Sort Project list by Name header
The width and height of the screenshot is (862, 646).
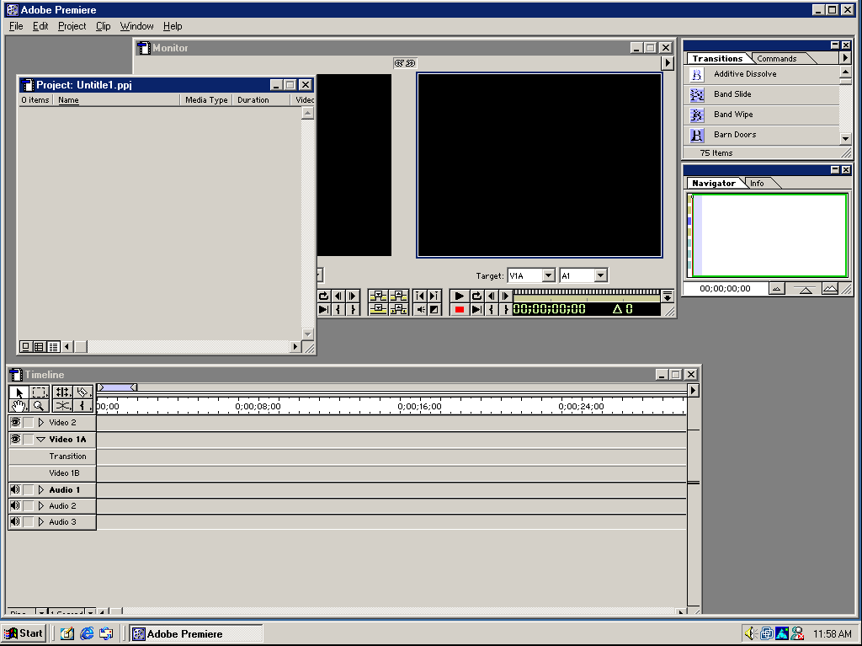pyautogui.click(x=116, y=100)
